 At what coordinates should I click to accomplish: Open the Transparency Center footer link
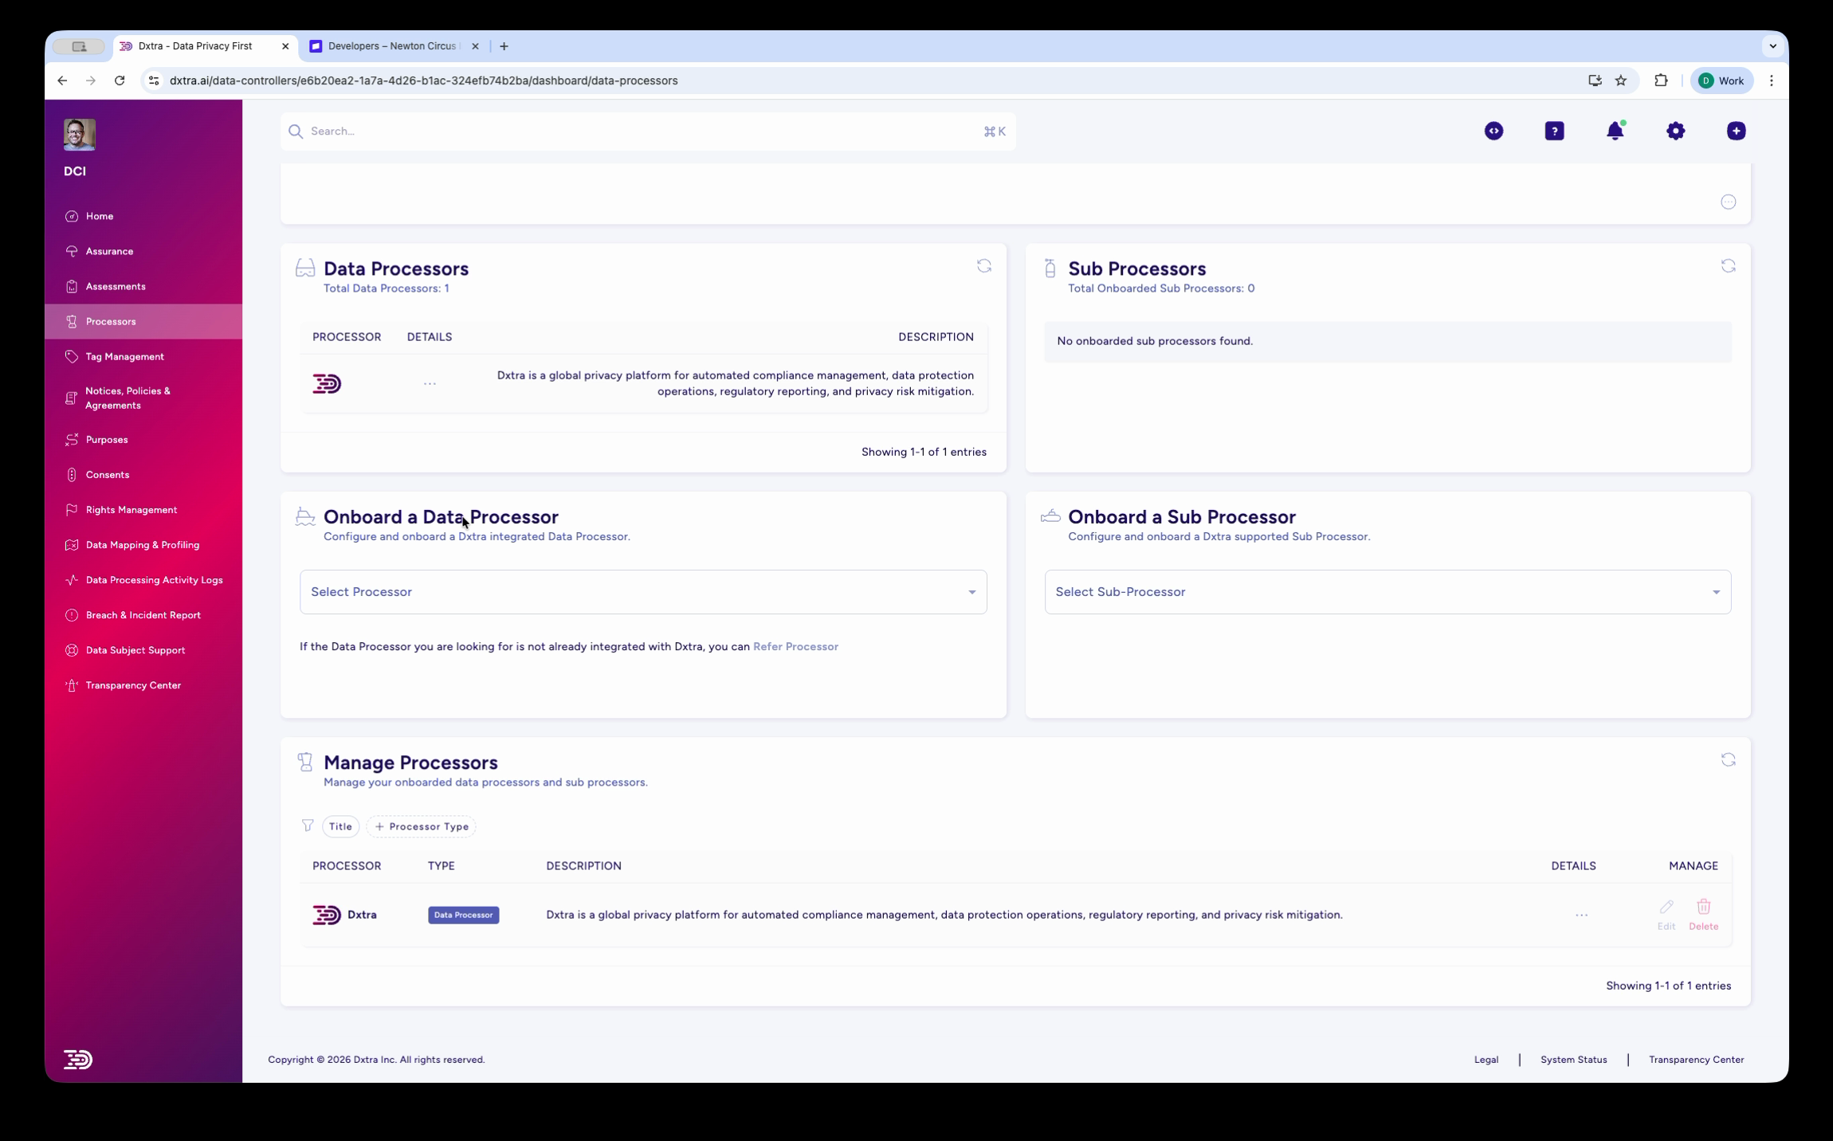[x=1695, y=1059]
